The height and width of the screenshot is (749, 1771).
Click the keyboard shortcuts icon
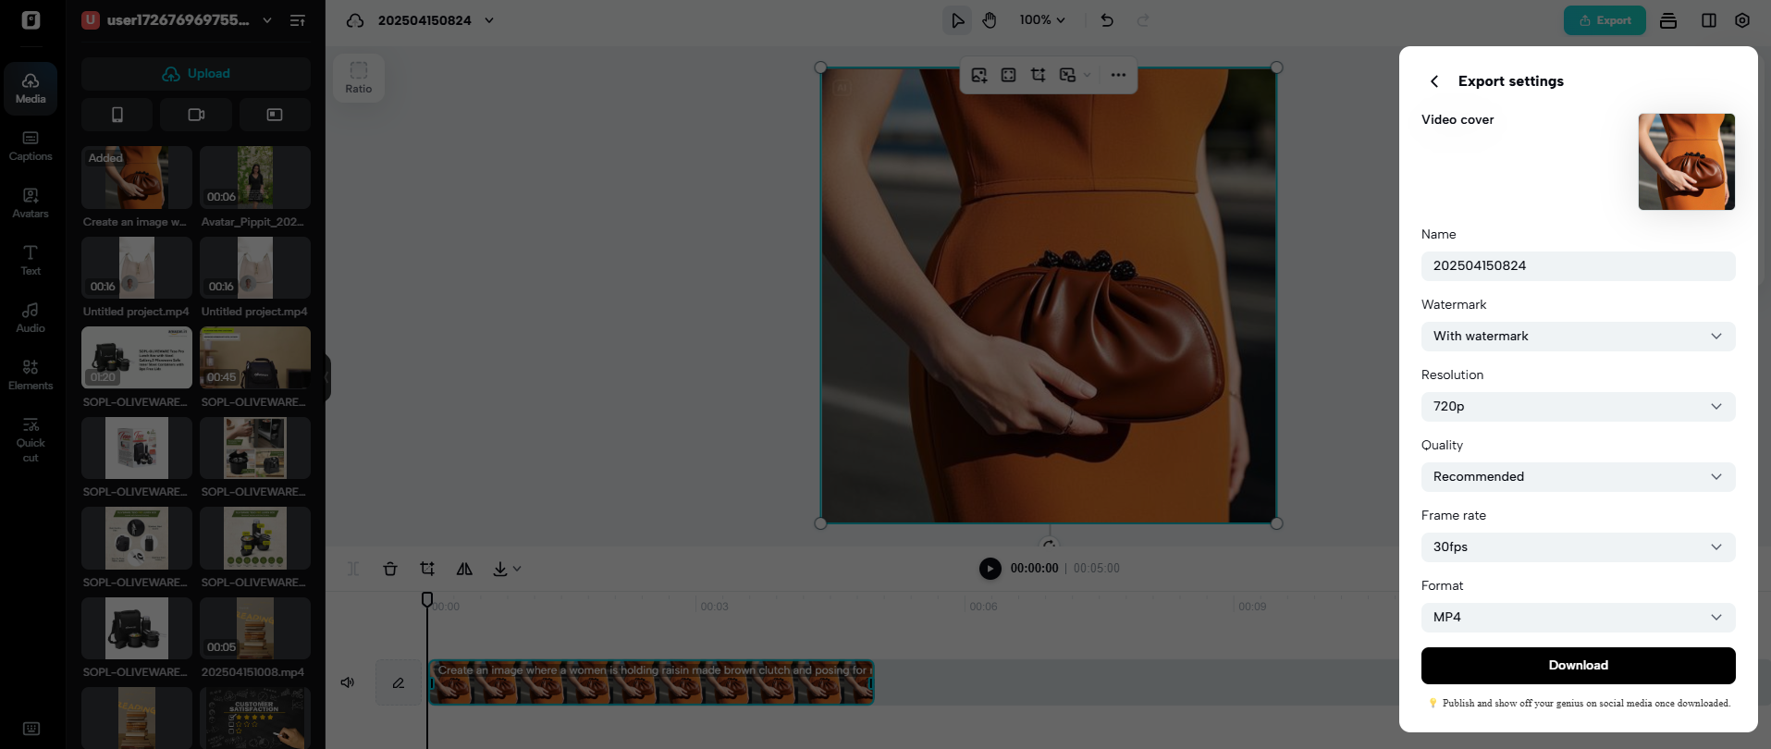pyautogui.click(x=31, y=729)
